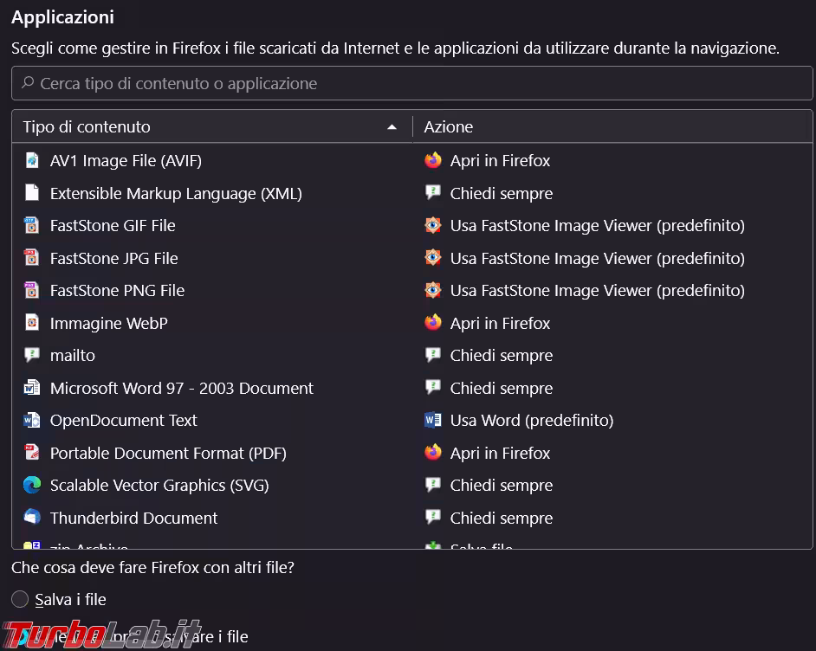The height and width of the screenshot is (651, 816).
Task: Click Firefox icon in the AVIF action cell
Action: click(x=433, y=160)
